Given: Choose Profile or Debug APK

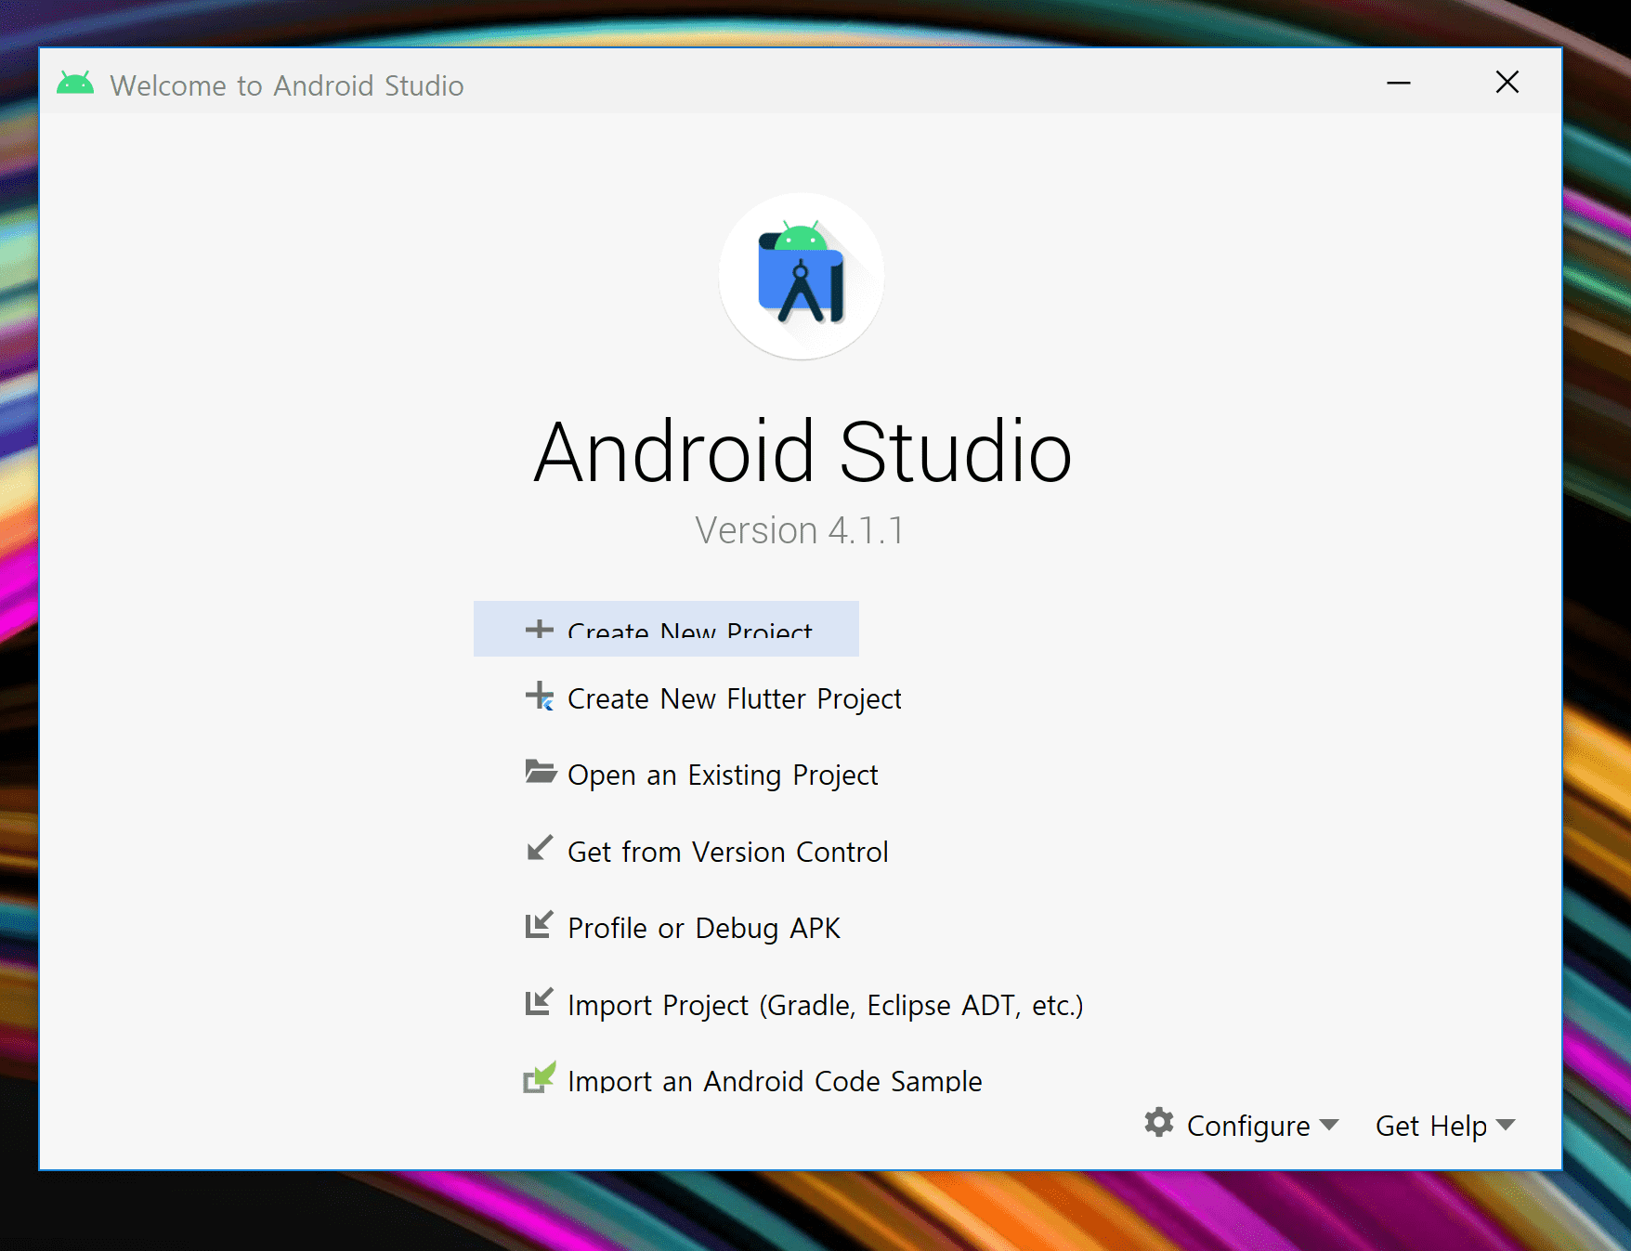Looking at the screenshot, I should click(683, 928).
